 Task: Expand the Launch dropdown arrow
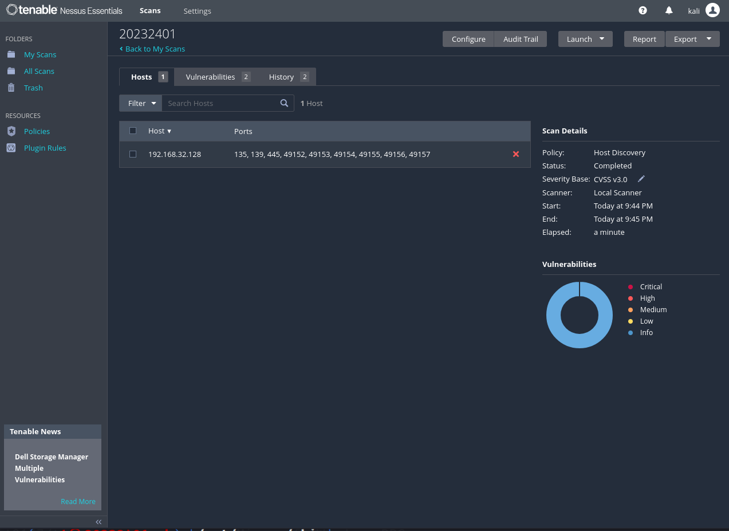pyautogui.click(x=602, y=39)
